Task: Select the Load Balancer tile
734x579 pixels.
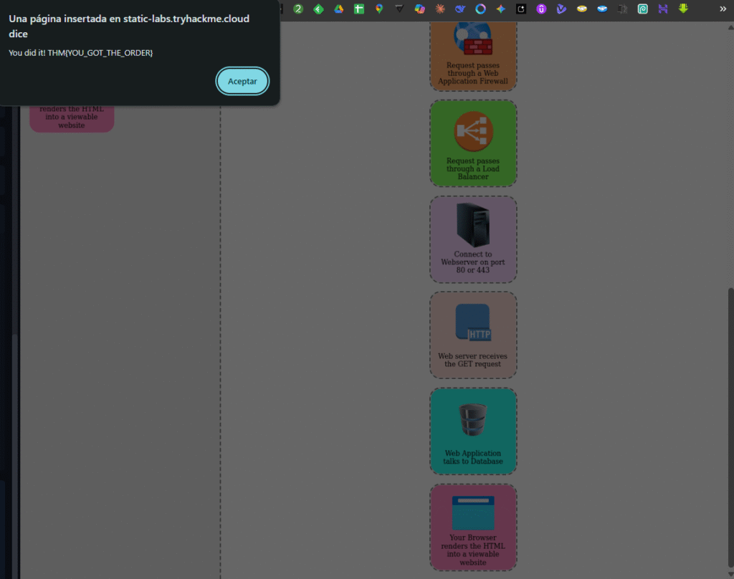Action: (x=473, y=143)
